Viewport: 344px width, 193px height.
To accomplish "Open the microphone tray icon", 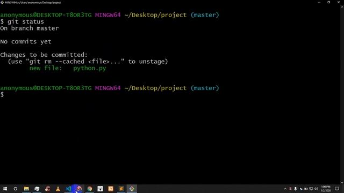I will 296,189.
